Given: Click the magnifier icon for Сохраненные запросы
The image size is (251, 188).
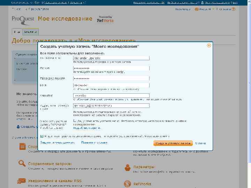Looking at the screenshot, I should [22, 163].
